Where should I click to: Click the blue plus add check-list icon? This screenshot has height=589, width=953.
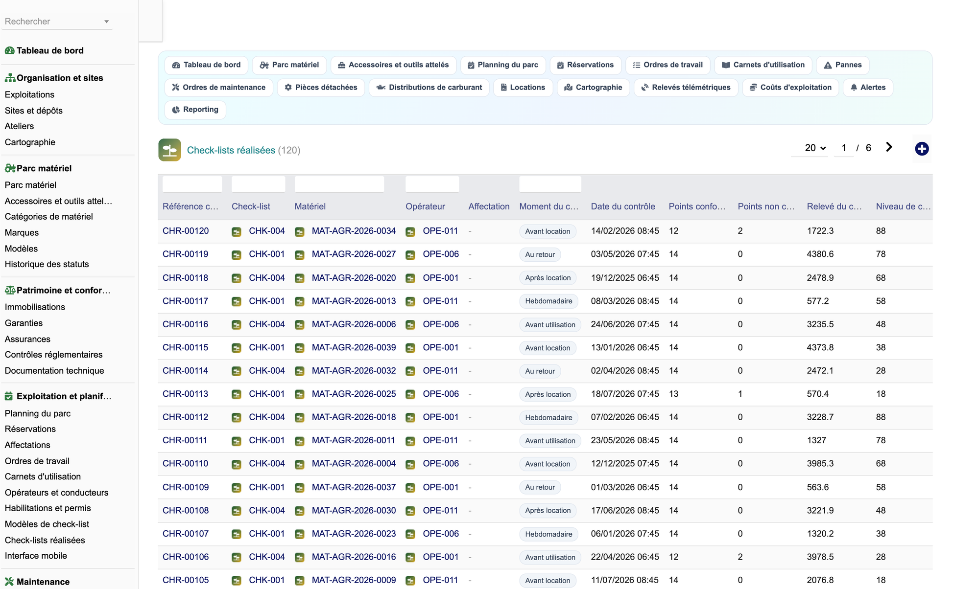click(922, 149)
